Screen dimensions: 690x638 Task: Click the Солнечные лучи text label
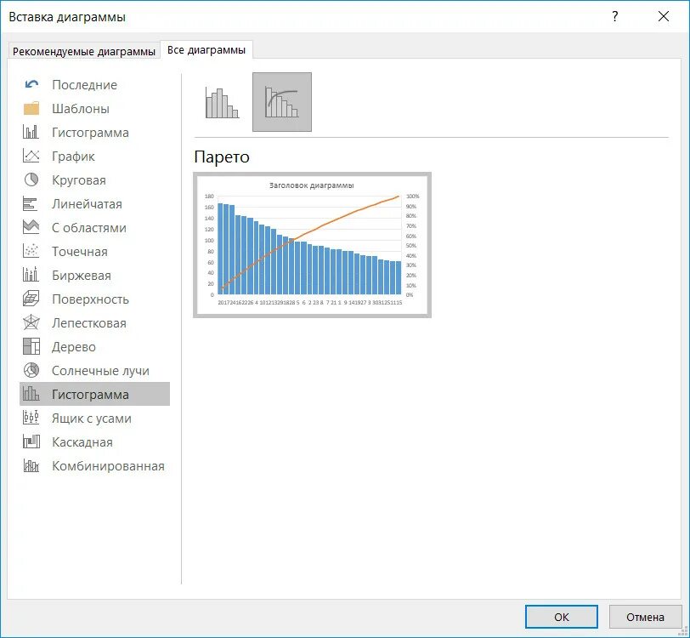tap(100, 370)
